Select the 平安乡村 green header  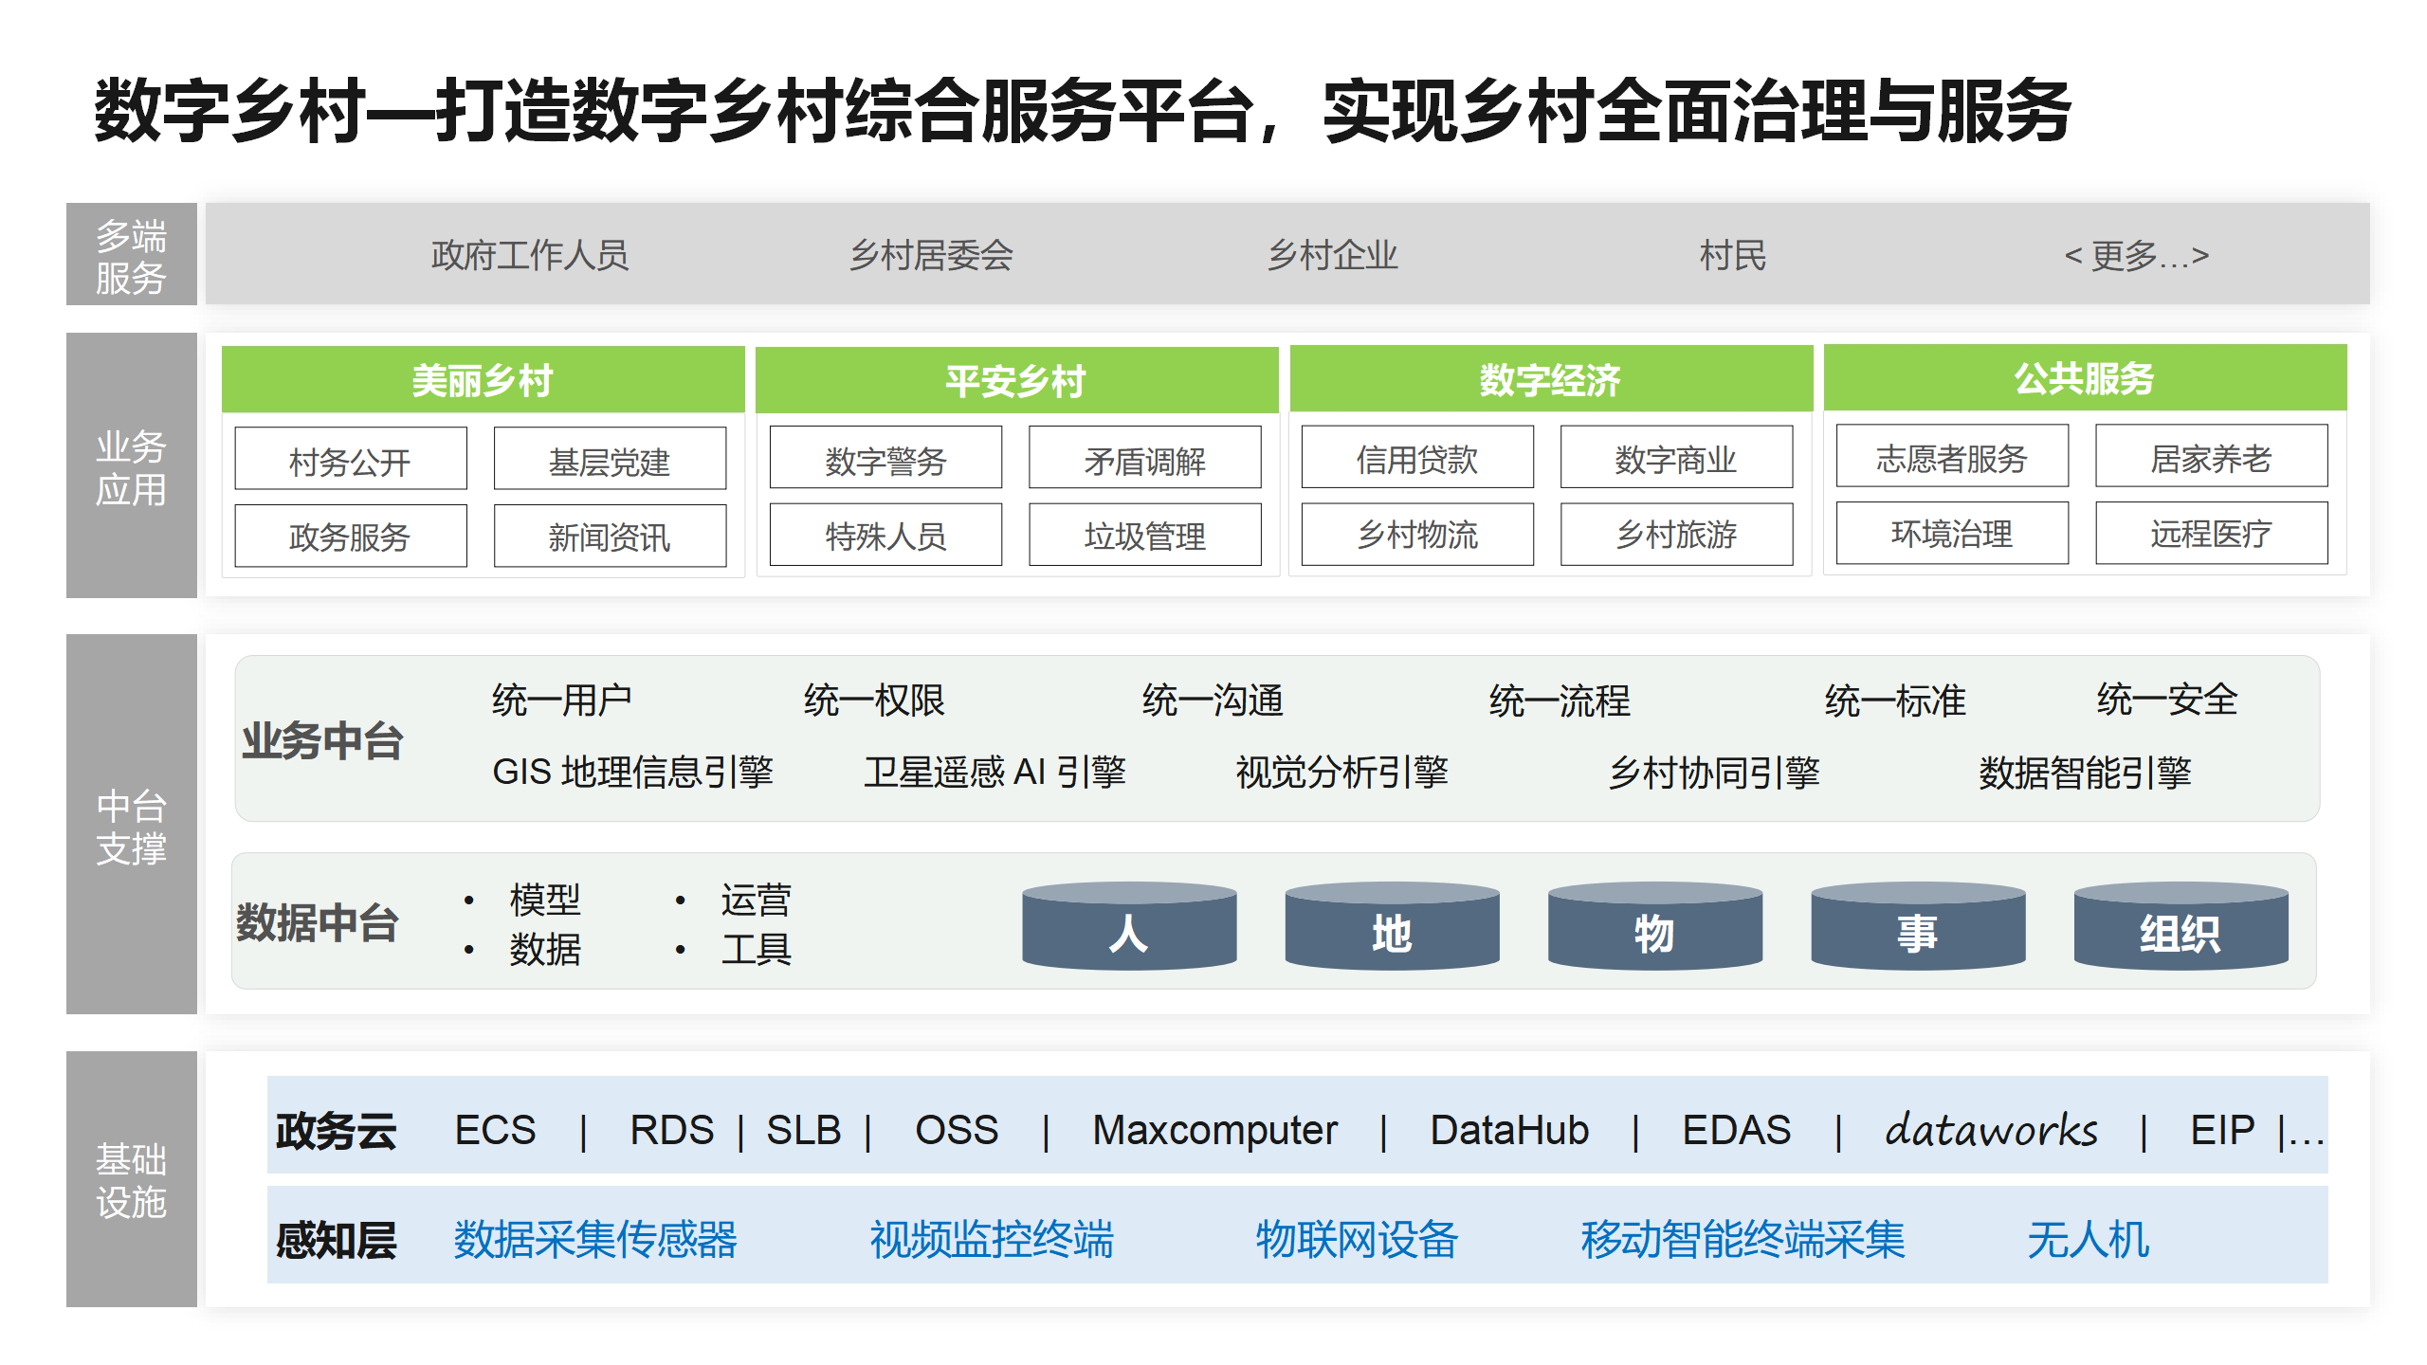point(1016,380)
